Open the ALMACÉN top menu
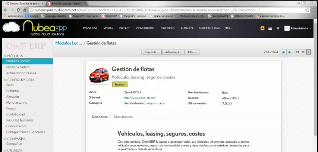 [186, 28]
